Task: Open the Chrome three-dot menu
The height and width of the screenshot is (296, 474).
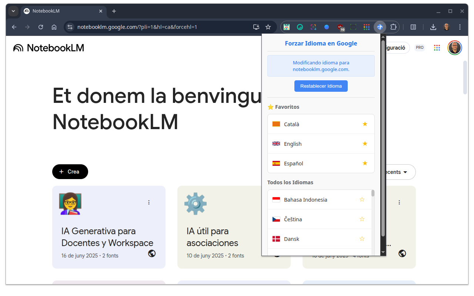Action: click(460, 27)
